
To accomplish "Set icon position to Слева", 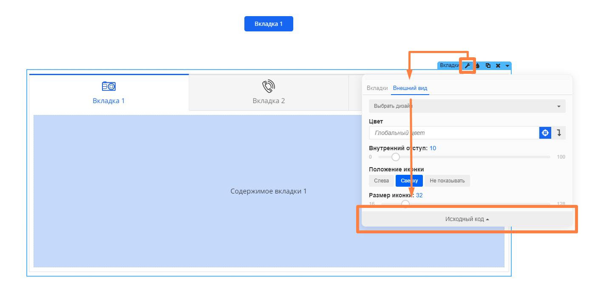I will tap(381, 181).
